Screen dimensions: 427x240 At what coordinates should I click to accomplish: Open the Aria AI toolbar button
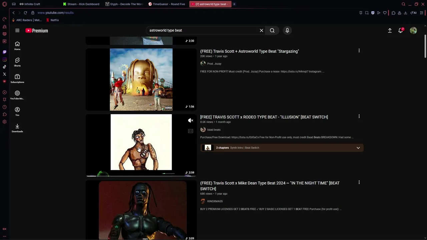pos(413,13)
